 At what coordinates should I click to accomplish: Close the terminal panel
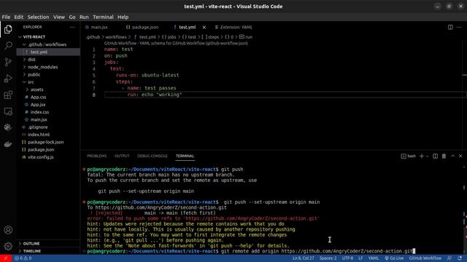click(x=460, y=156)
